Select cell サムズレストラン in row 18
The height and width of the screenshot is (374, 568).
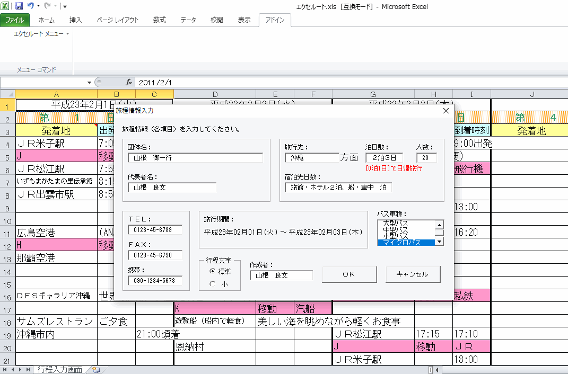tap(56, 321)
